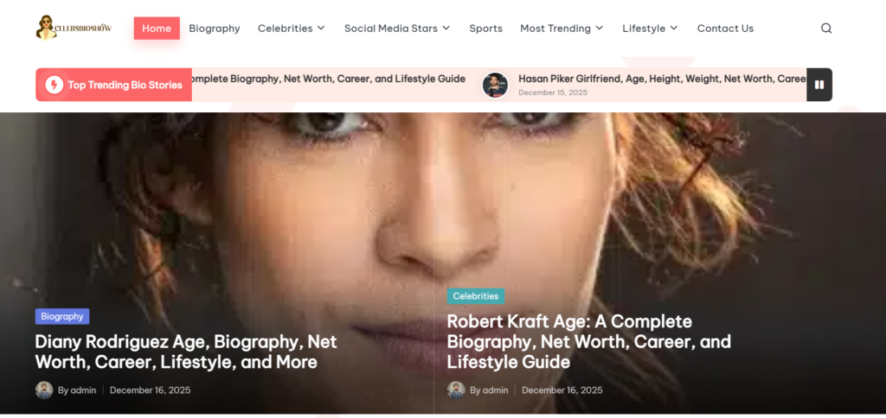Open the Biography menu item
886x418 pixels.
pyautogui.click(x=214, y=28)
